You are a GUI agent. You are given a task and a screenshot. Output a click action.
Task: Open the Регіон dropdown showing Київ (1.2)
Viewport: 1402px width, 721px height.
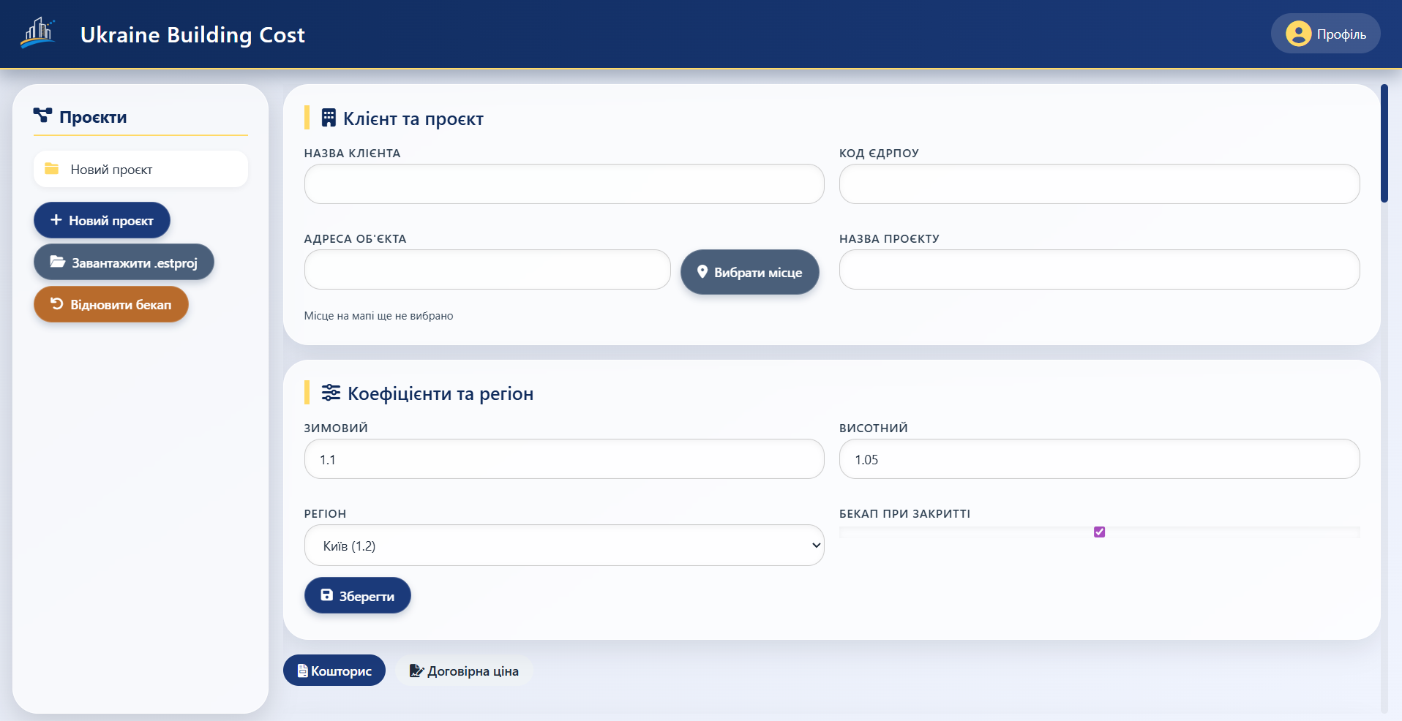coord(564,546)
